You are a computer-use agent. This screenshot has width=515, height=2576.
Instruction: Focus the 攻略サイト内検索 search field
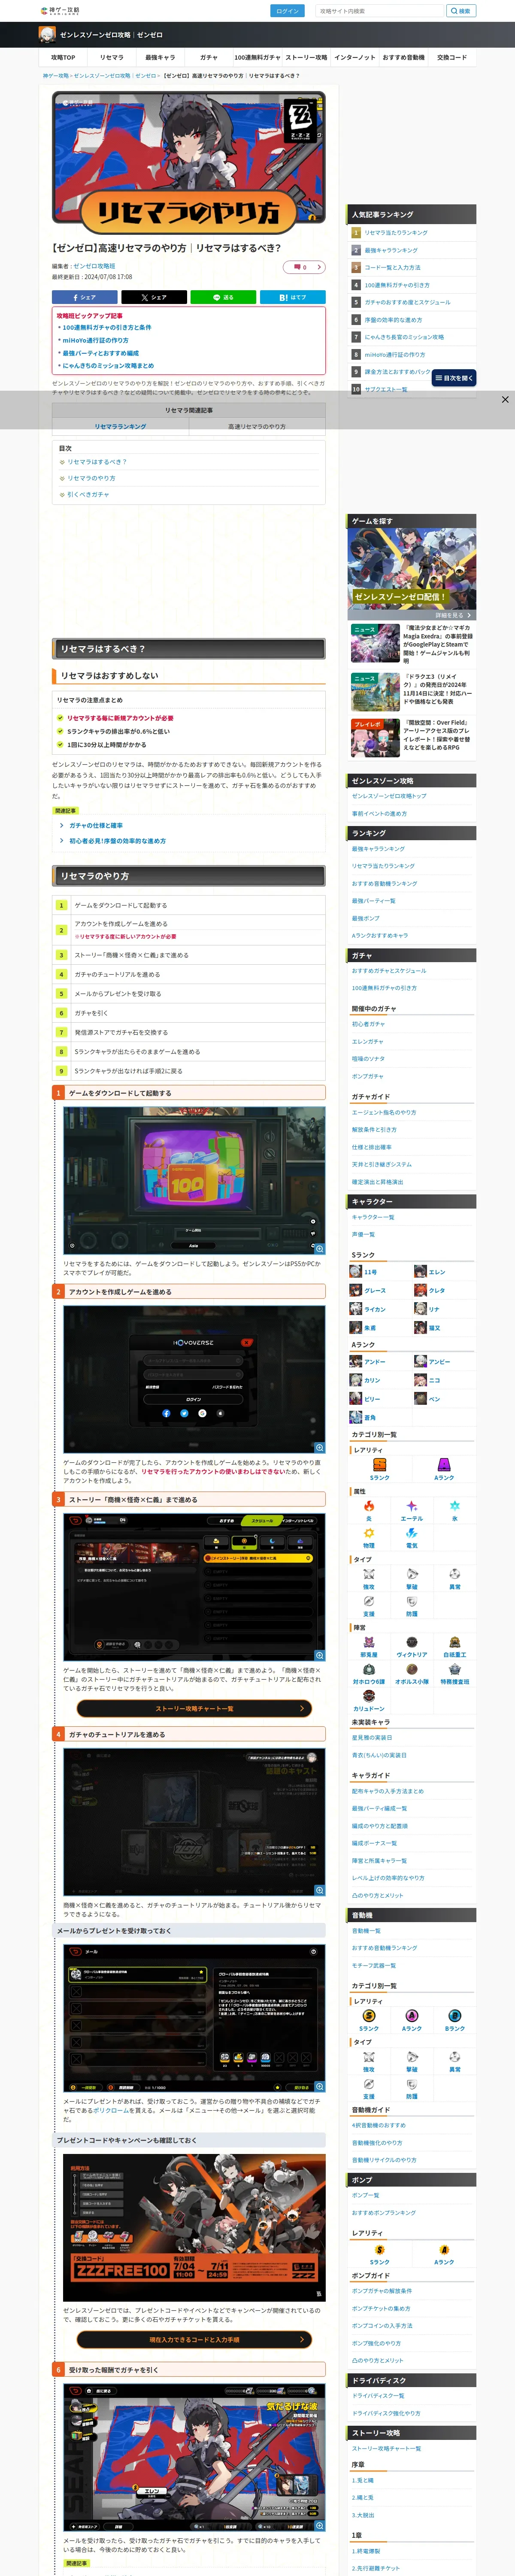pyautogui.click(x=379, y=11)
